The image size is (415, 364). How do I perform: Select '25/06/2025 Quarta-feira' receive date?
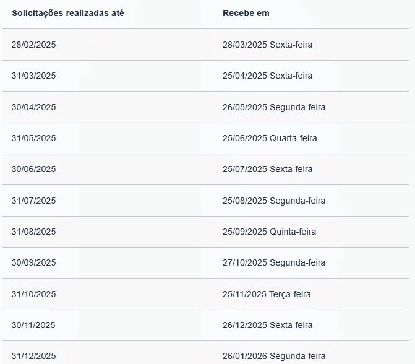pyautogui.click(x=270, y=138)
